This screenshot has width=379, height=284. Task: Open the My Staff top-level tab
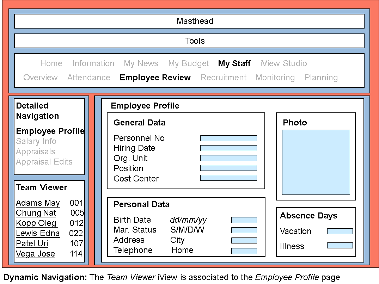coord(234,63)
